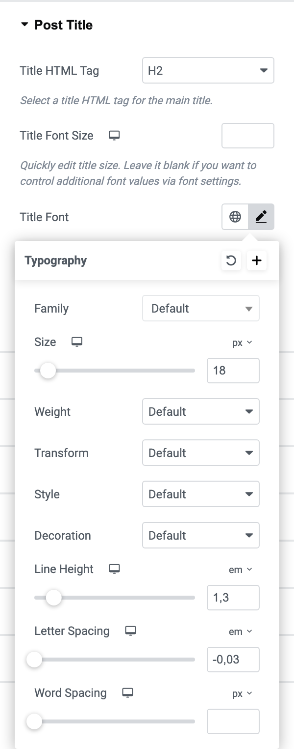Change the Word Spacing unit px selector

[x=242, y=693]
